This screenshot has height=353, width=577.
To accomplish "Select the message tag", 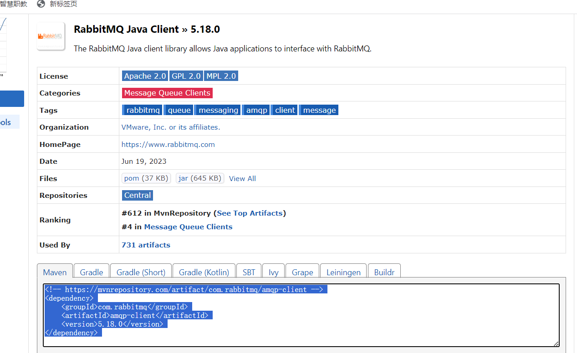I will tap(319, 110).
